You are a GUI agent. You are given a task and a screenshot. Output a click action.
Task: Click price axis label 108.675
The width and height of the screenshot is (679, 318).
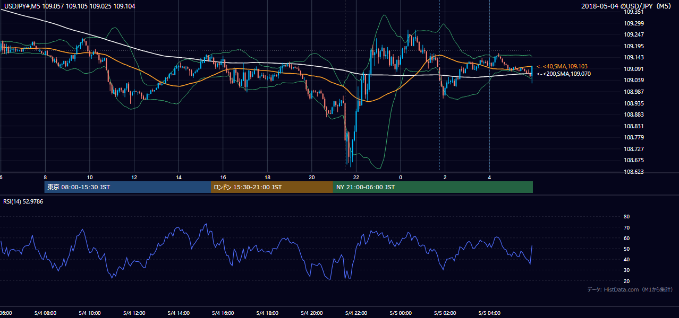tap(635, 160)
